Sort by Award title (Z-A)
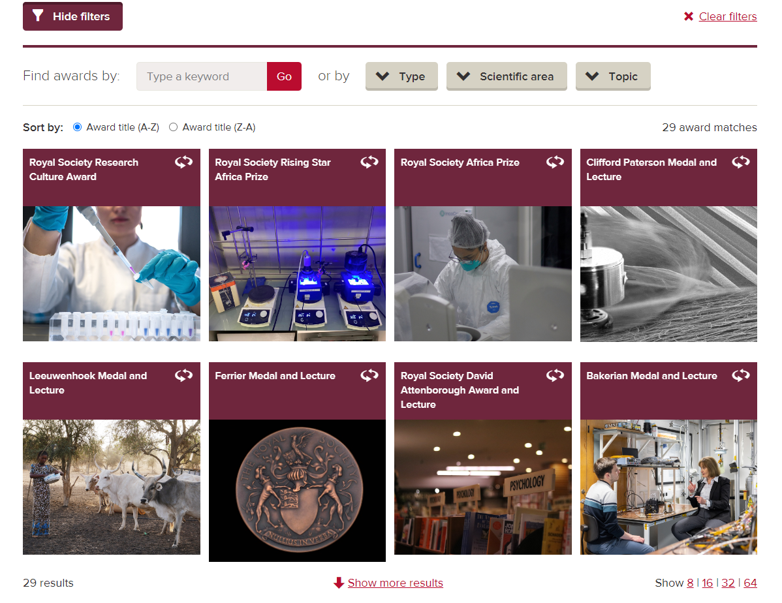Viewport: 782px width, 603px height. 173,127
